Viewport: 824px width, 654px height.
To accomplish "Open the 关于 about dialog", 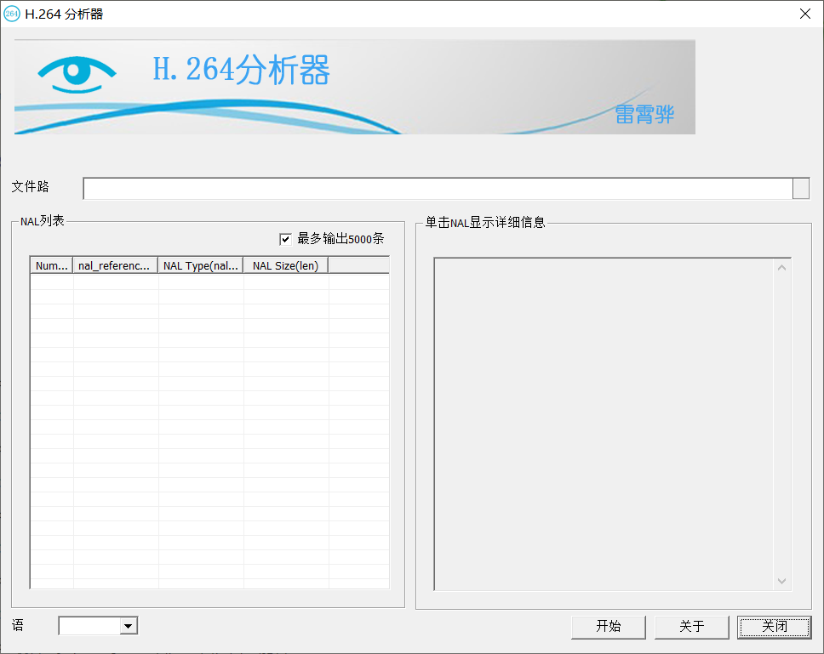I will tap(691, 627).
